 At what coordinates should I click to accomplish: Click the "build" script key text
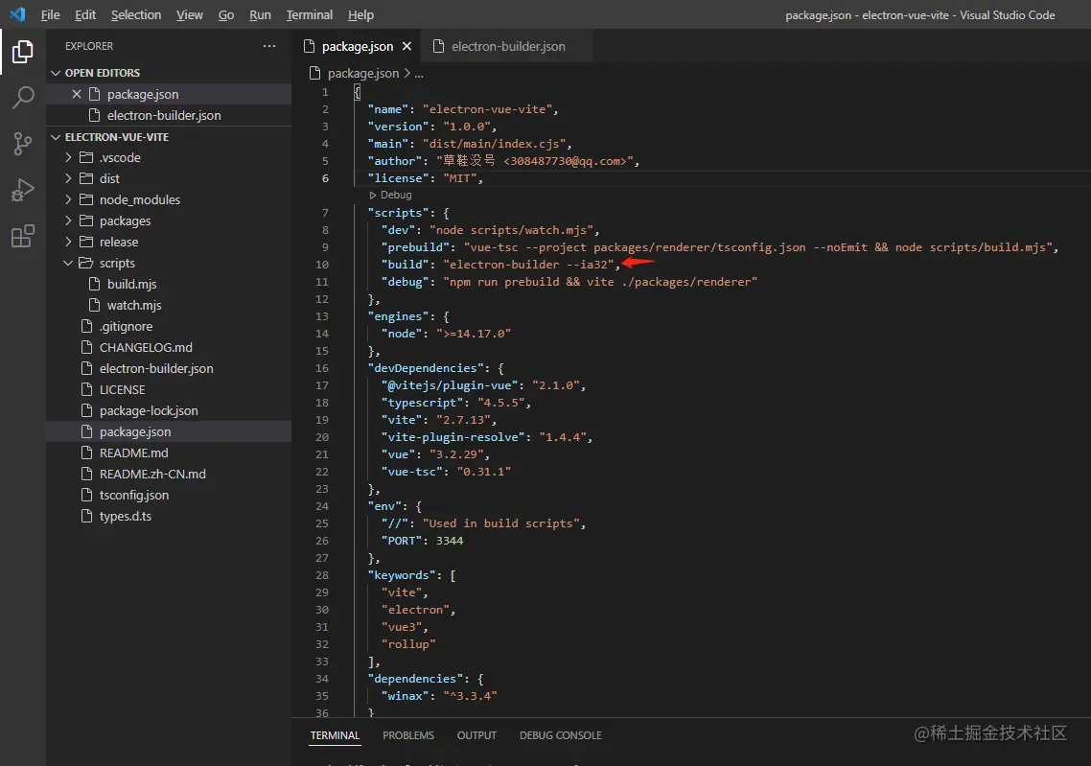[x=405, y=265]
